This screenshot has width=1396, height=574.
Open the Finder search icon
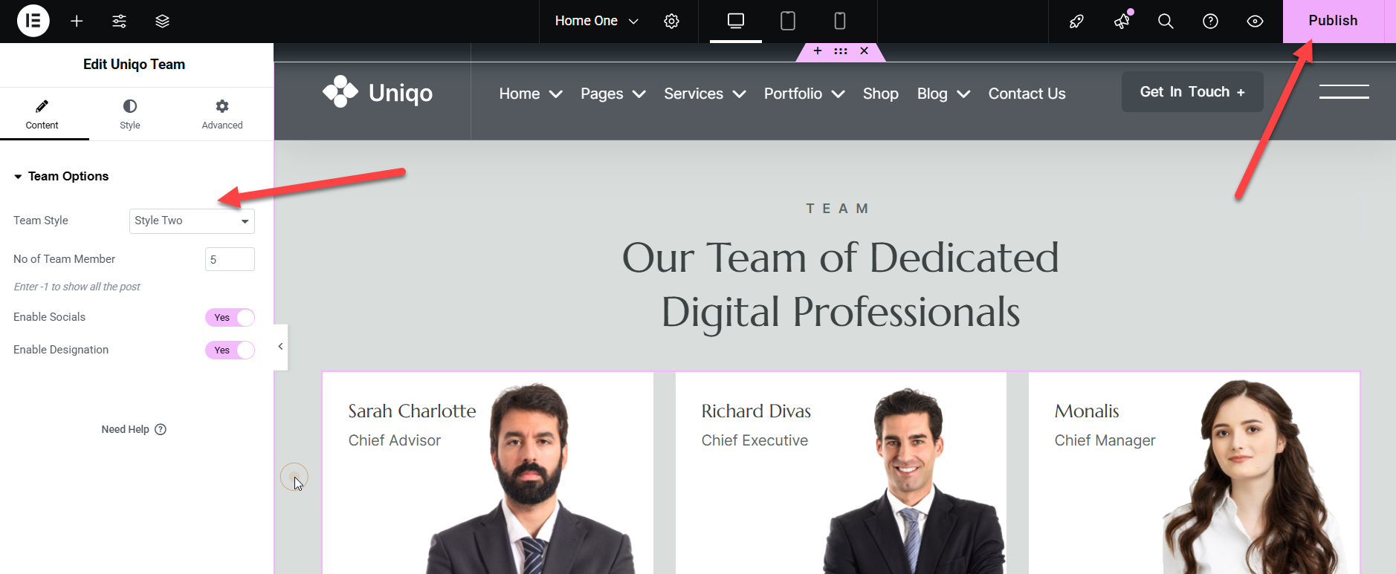(1166, 21)
